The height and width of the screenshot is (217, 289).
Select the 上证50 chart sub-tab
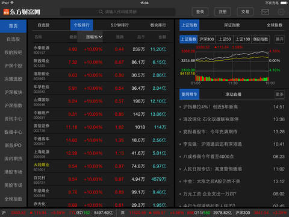tap(225, 39)
